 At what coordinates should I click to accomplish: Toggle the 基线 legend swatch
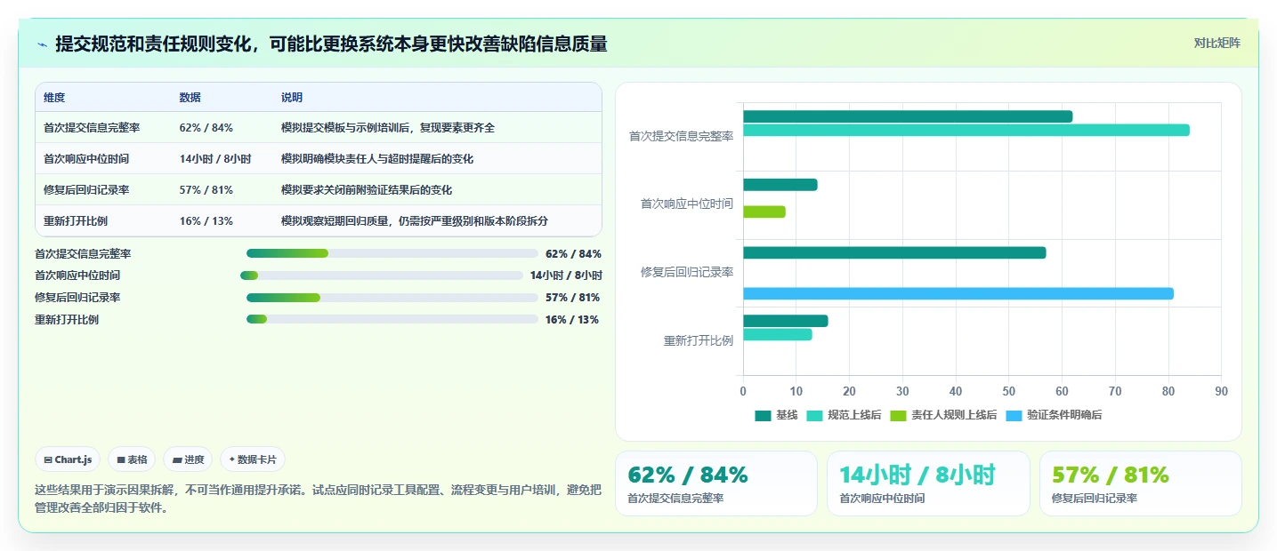point(763,415)
